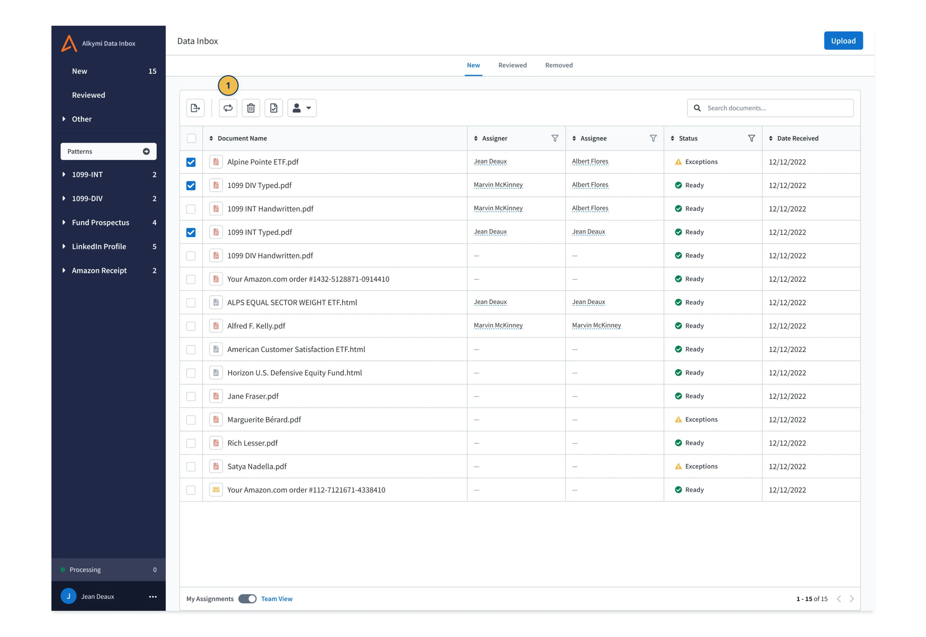Click the Processing status row
This screenshot has width=926, height=637.
coord(109,570)
